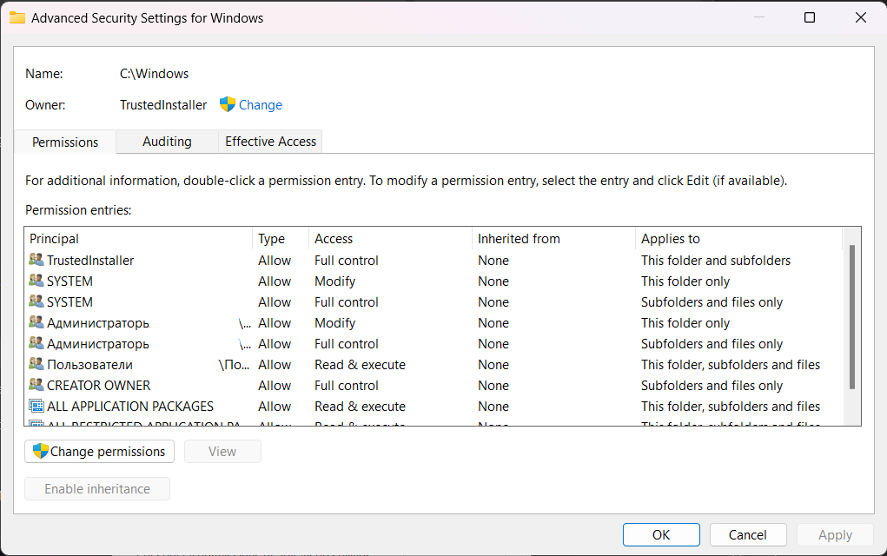
Task: Click the group icon next to Пользователи
Action: click(x=36, y=364)
